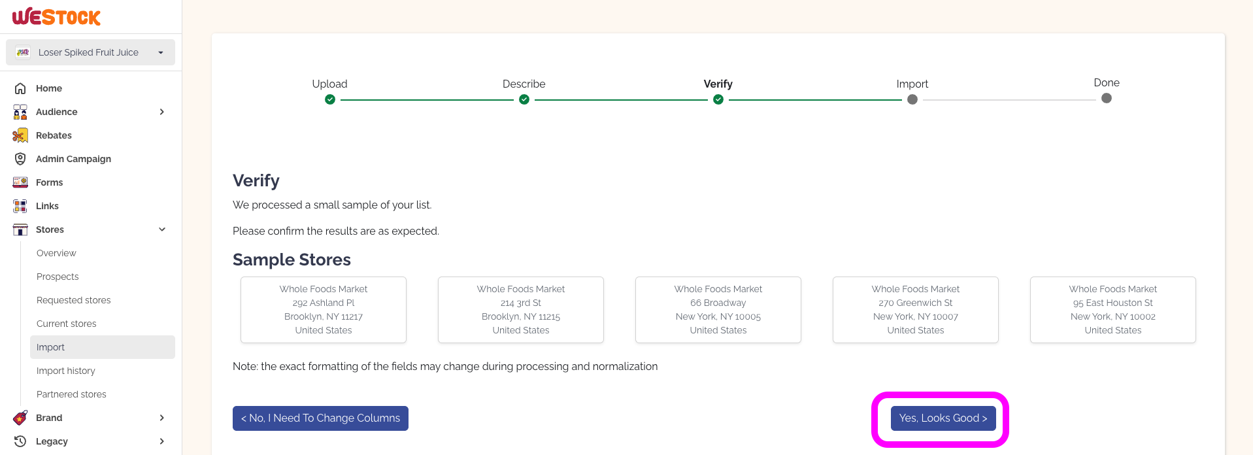Open the Loser Spiked Fruit Juice brand dropdown

tap(90, 52)
